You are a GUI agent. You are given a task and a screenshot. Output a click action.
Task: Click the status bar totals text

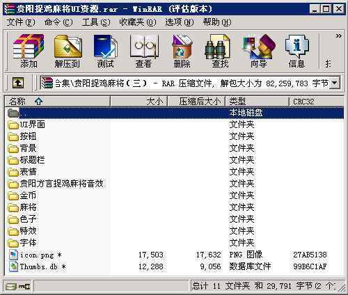tap(263, 286)
